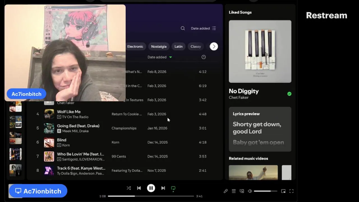This screenshot has width=359, height=202.
Task: Click the 6:19 duration cell
Action: coord(203,86)
